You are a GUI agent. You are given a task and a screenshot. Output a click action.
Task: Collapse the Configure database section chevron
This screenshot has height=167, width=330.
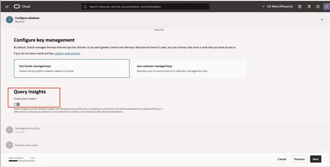322,20
